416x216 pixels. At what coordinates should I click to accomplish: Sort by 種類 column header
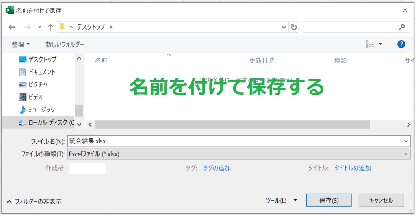341,60
